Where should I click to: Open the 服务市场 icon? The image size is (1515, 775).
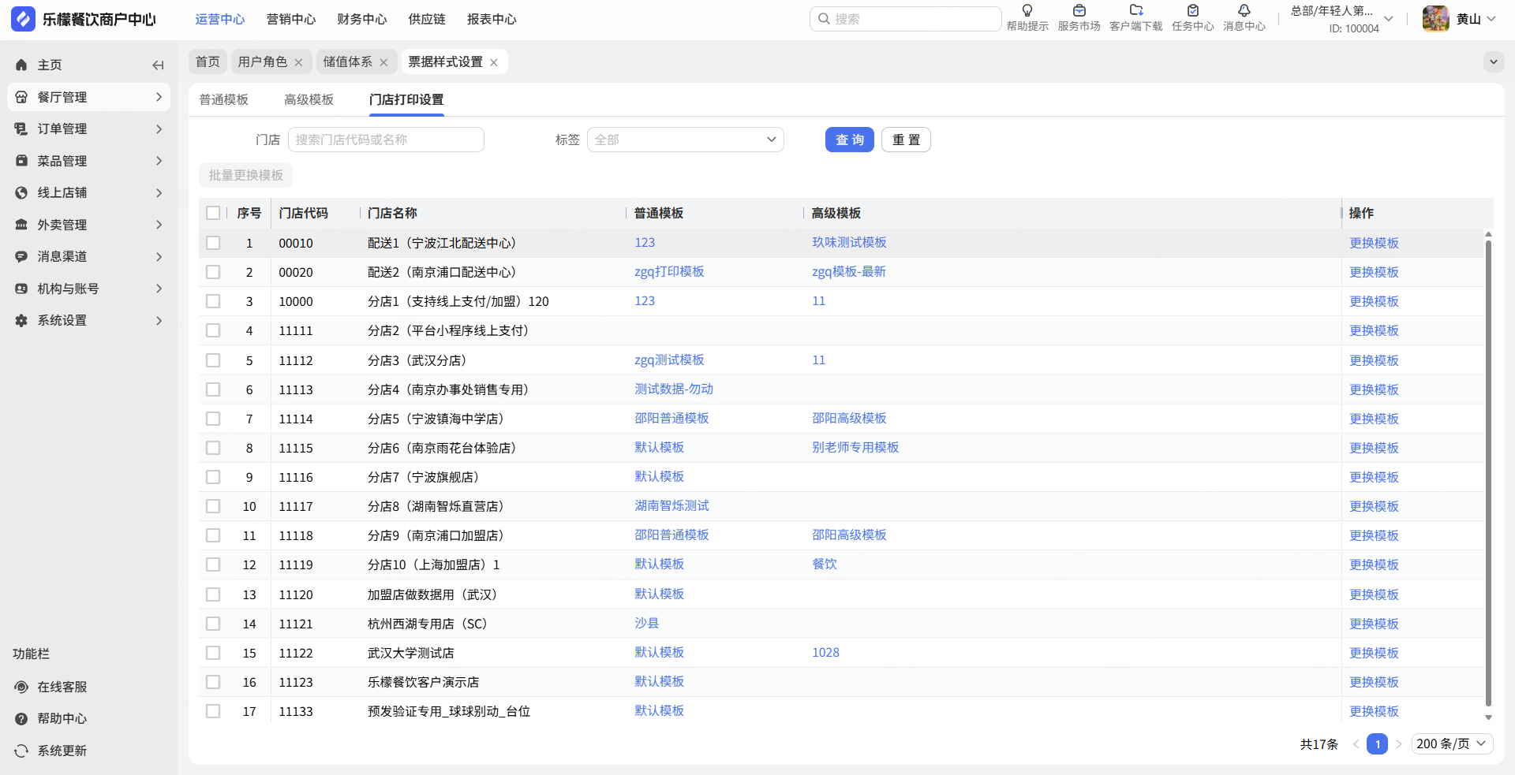click(x=1079, y=11)
